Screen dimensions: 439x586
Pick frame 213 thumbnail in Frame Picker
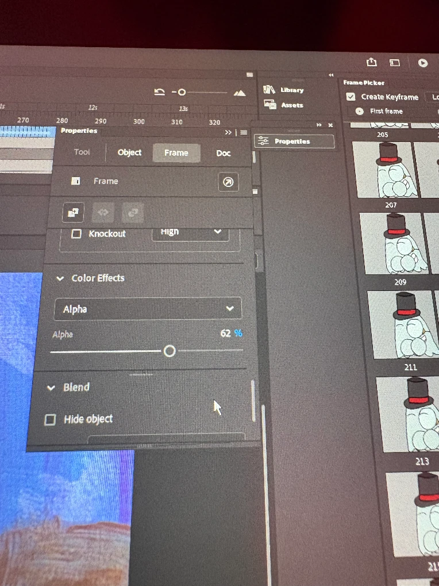click(x=407, y=415)
